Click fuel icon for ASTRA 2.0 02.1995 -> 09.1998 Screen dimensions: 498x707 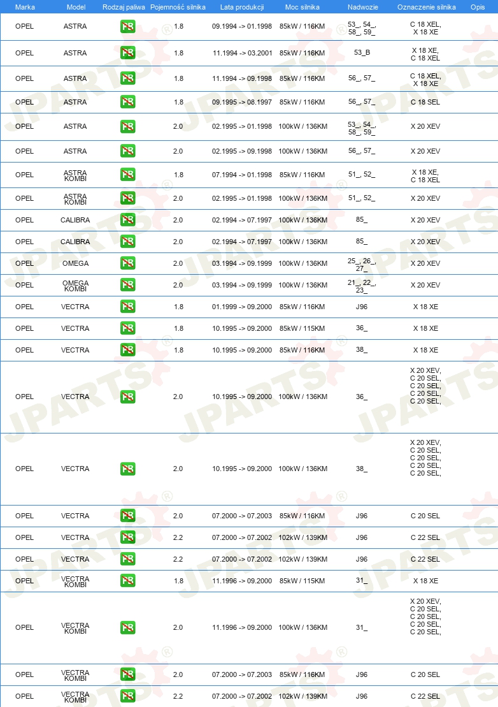[128, 150]
